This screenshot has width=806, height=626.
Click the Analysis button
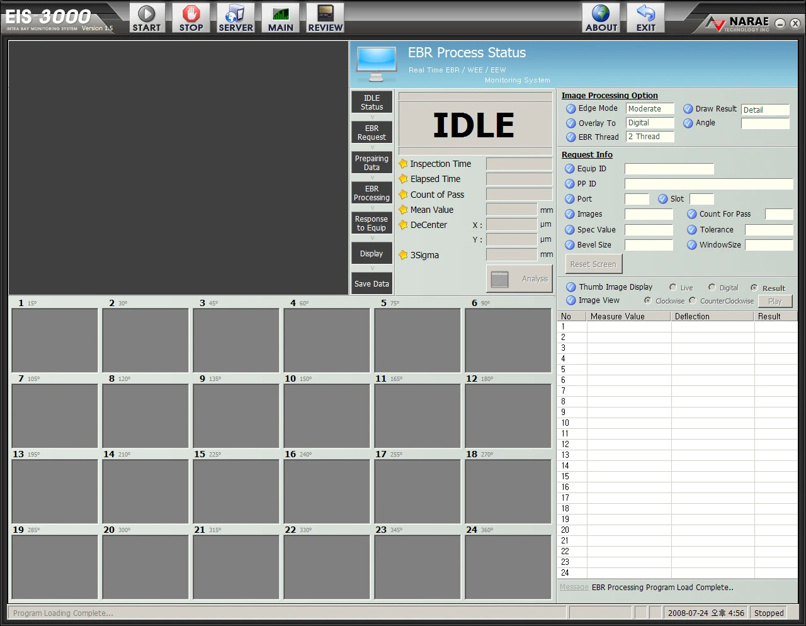tap(519, 278)
